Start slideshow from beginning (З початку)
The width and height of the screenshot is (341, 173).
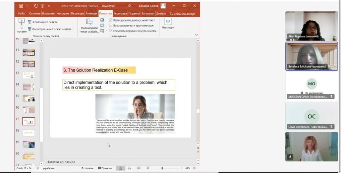tap(21, 25)
